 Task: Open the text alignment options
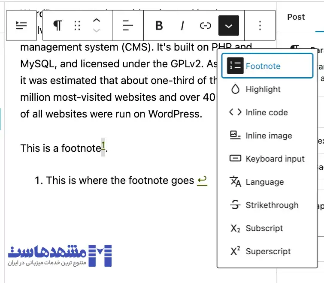click(127, 26)
